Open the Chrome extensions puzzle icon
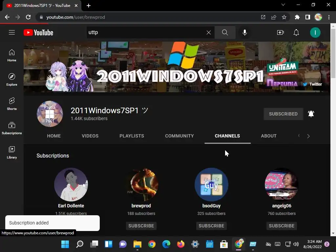 pos(297,17)
